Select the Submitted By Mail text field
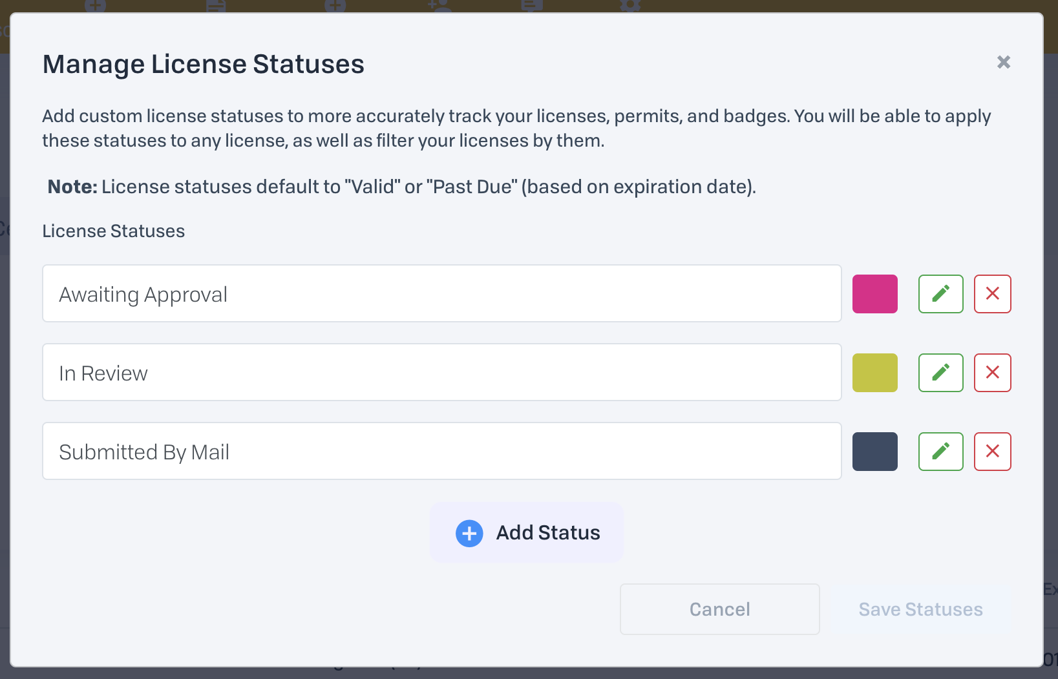The height and width of the screenshot is (679, 1058). click(441, 452)
